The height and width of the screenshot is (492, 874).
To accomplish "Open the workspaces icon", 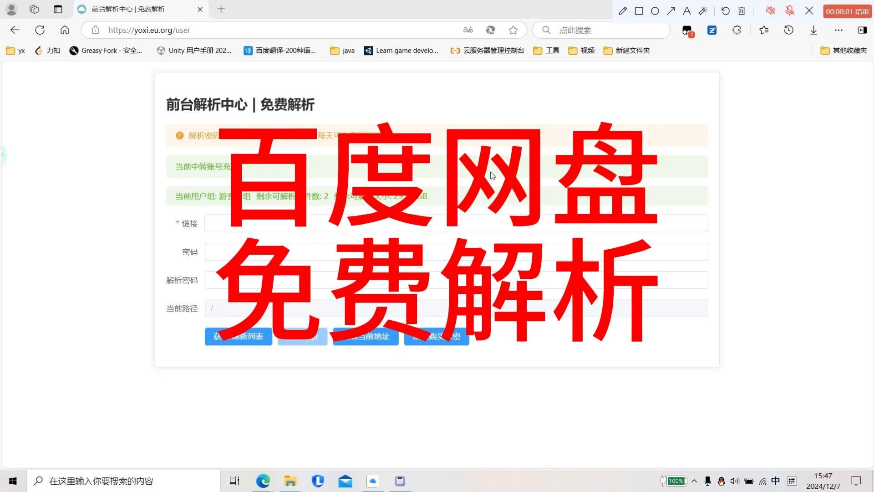I will pos(34,9).
